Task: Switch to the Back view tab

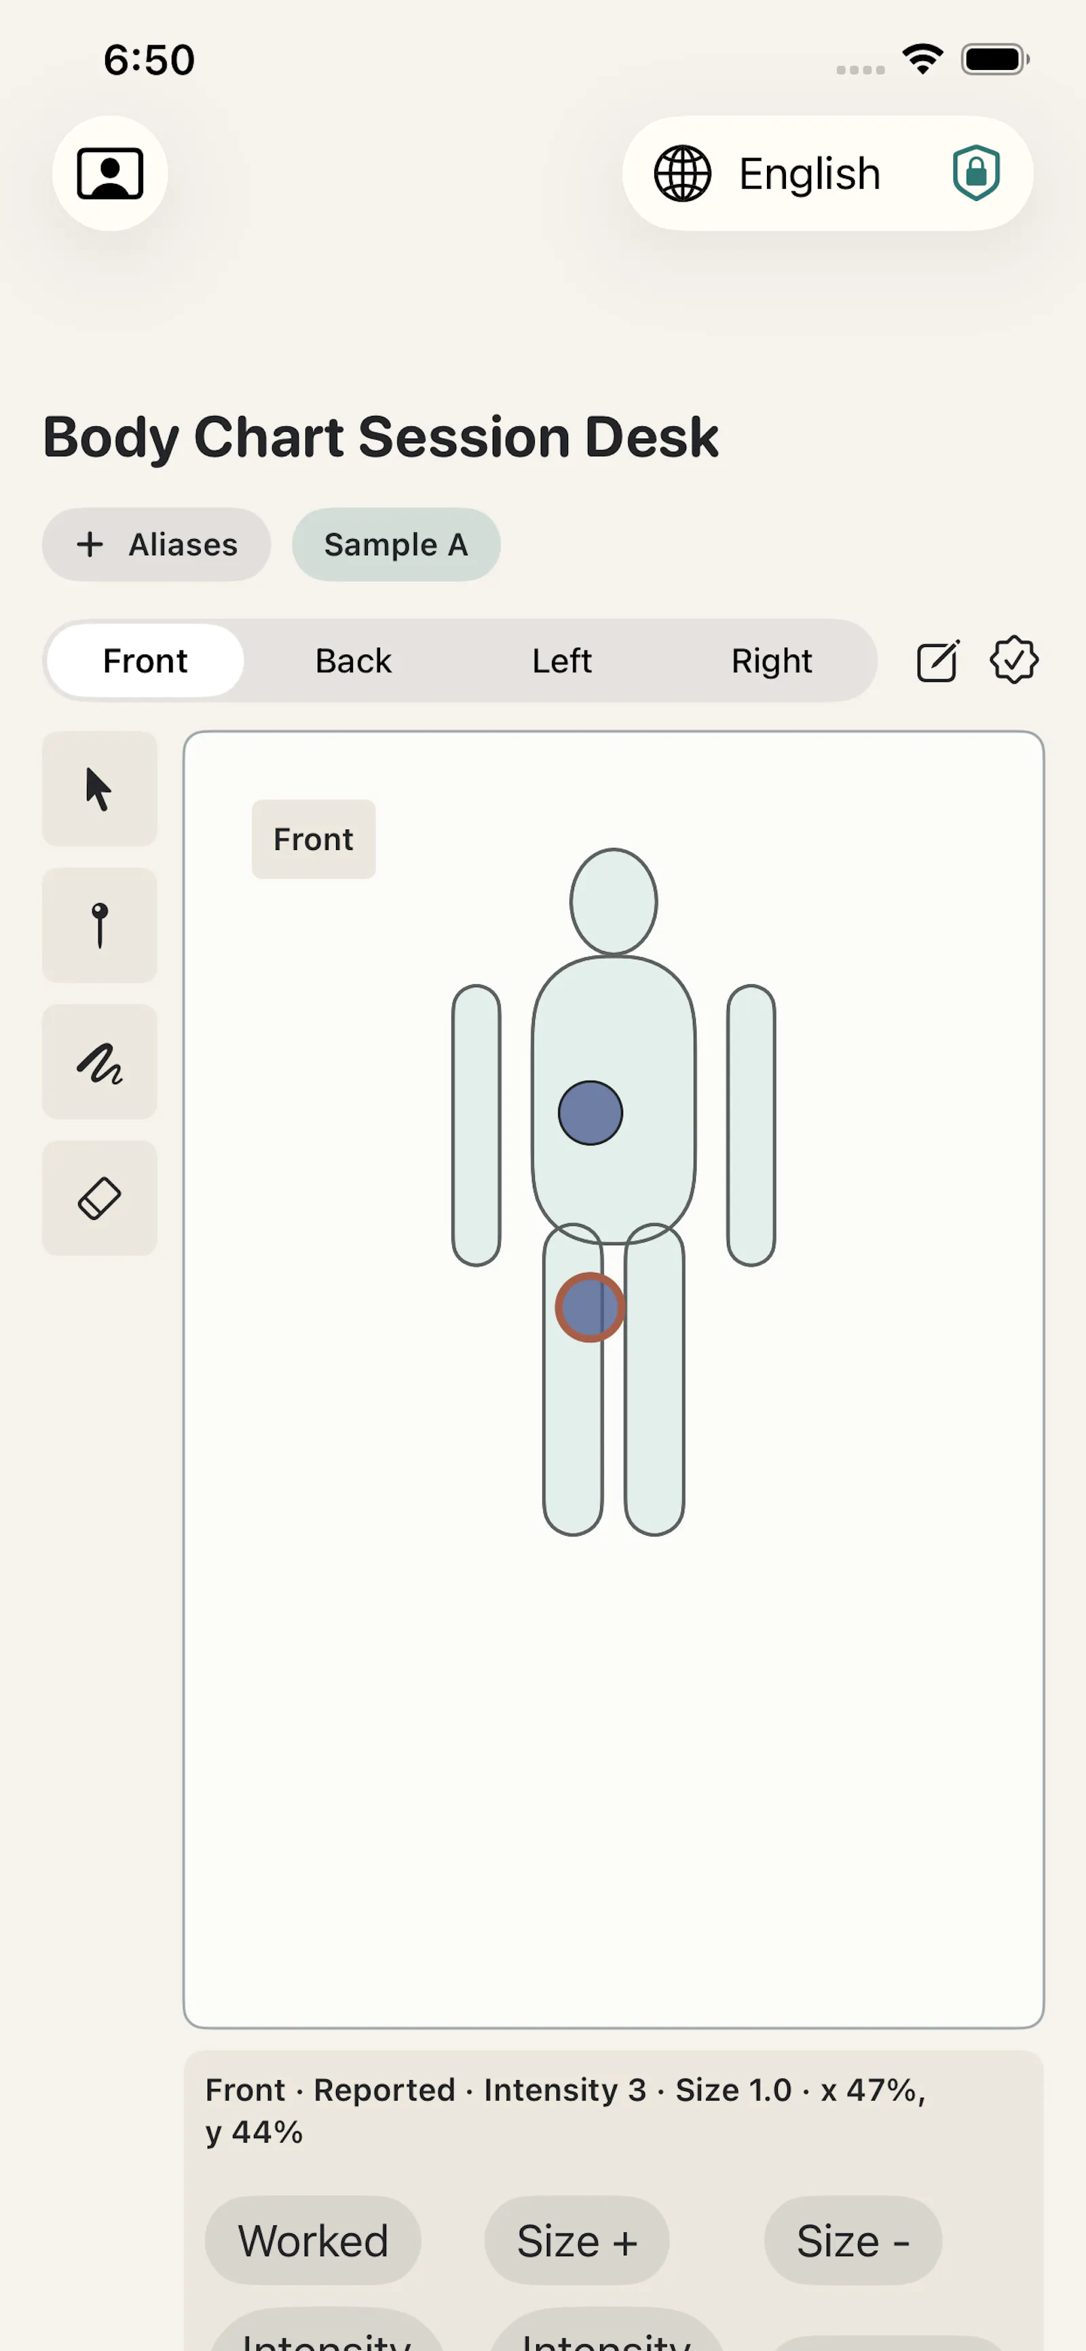Action: tap(353, 661)
